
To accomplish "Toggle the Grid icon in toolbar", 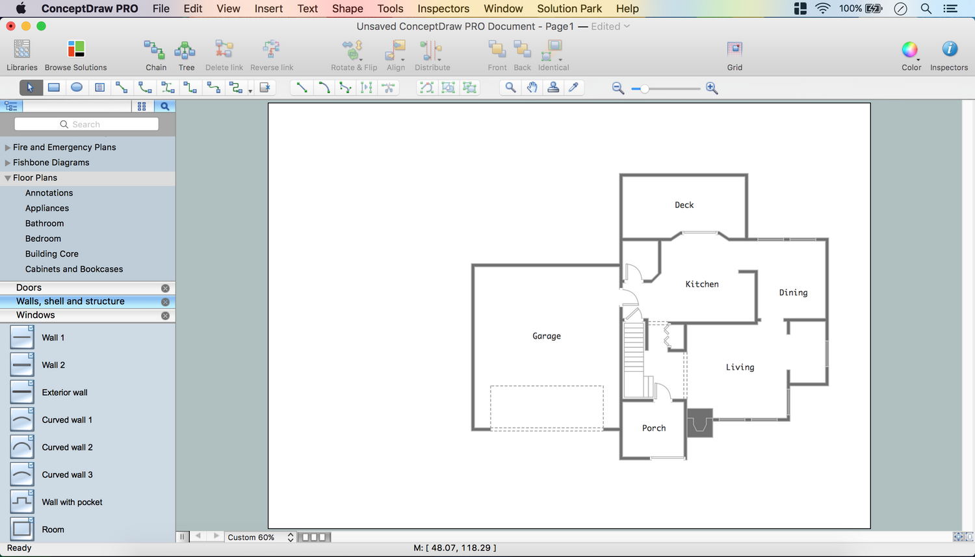I will click(734, 50).
